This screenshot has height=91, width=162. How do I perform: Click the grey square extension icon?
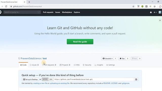click(146, 6)
